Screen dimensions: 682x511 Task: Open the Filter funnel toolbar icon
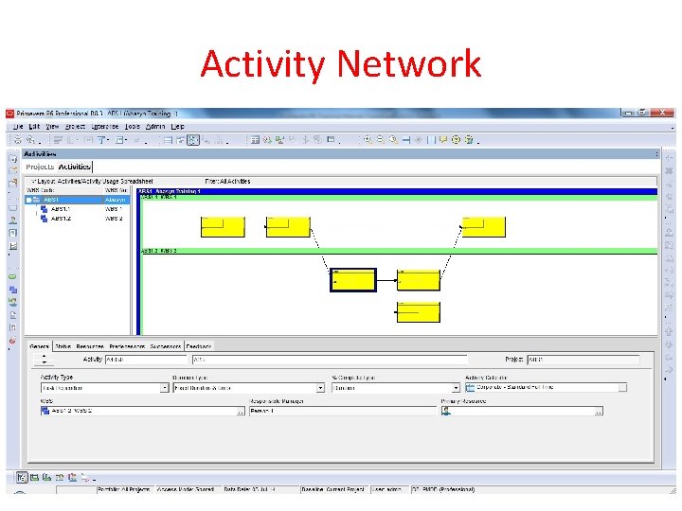(101, 140)
